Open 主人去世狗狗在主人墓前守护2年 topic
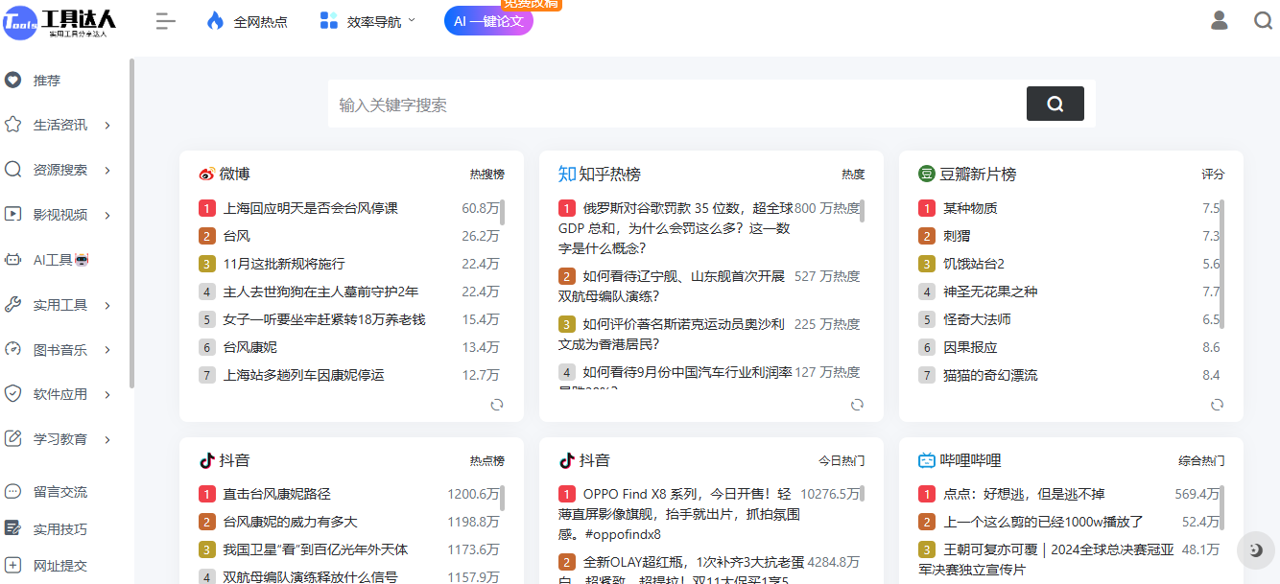Image resolution: width=1280 pixels, height=584 pixels. coord(320,292)
